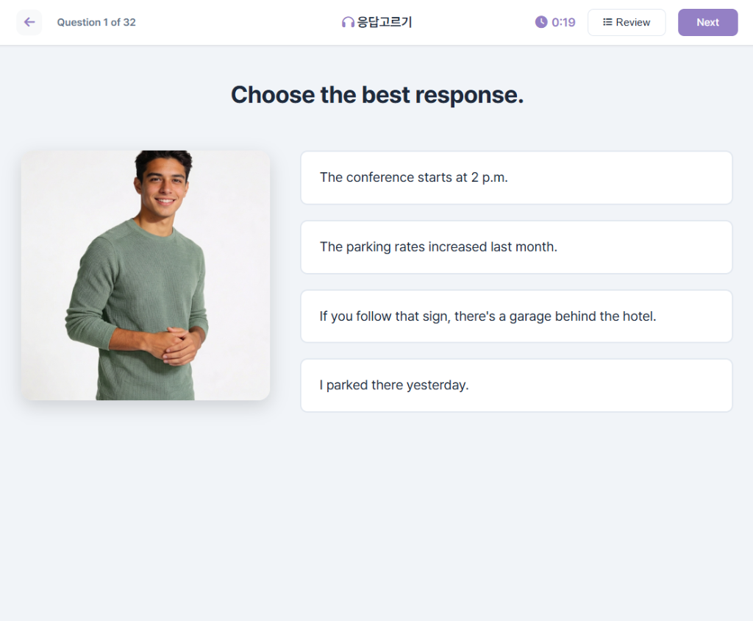Click the headphones icon beside 응답고르기

coord(348,23)
